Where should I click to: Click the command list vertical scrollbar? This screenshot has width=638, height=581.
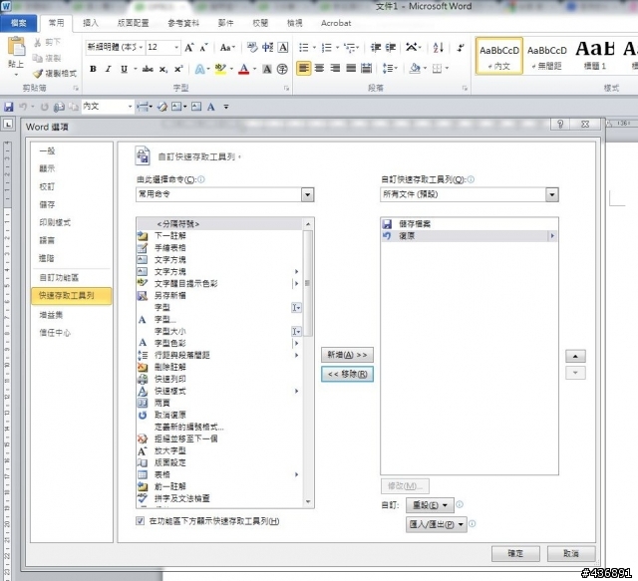[308, 283]
